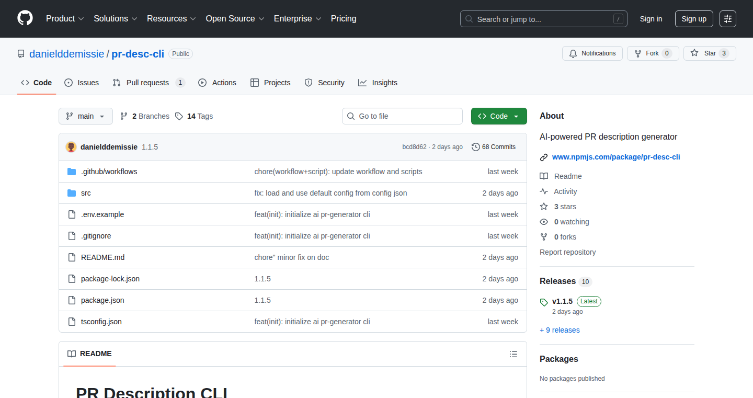Screen dimensions: 753x398
Task: Click the file icon for tsconfig.json
Action: click(x=72, y=322)
